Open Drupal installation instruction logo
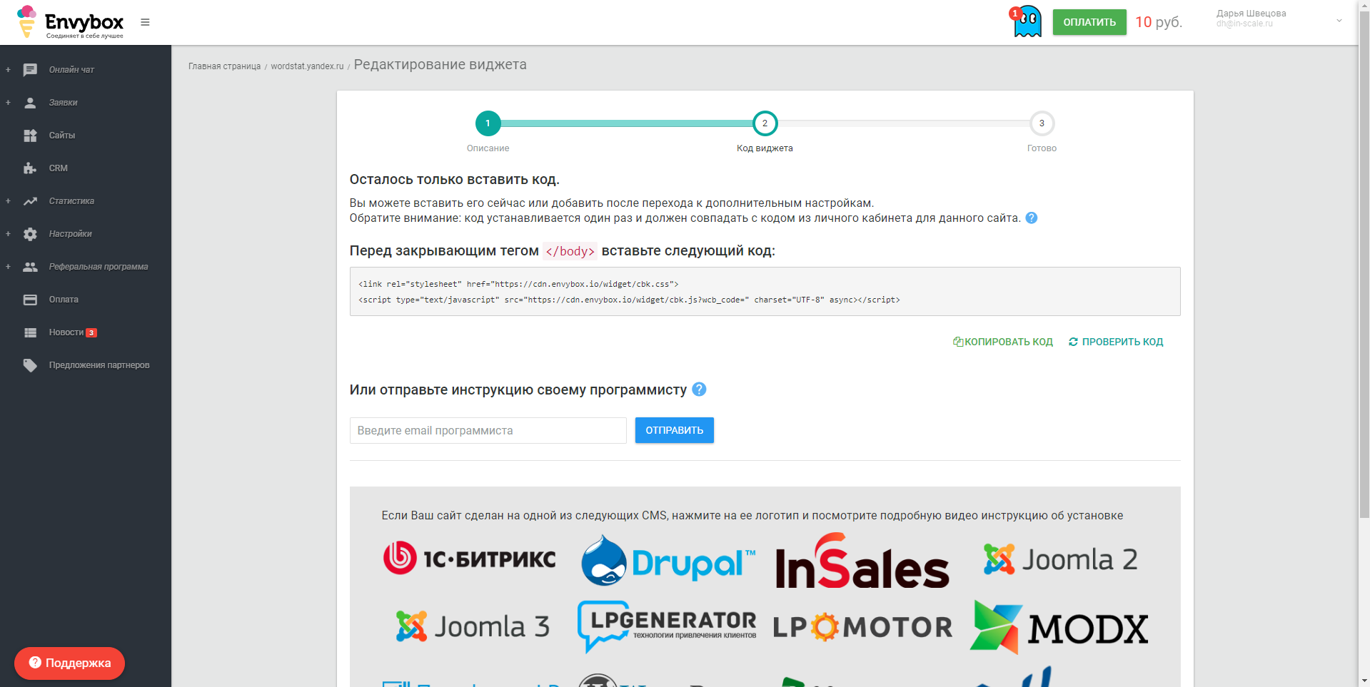This screenshot has width=1370, height=687. click(x=668, y=561)
